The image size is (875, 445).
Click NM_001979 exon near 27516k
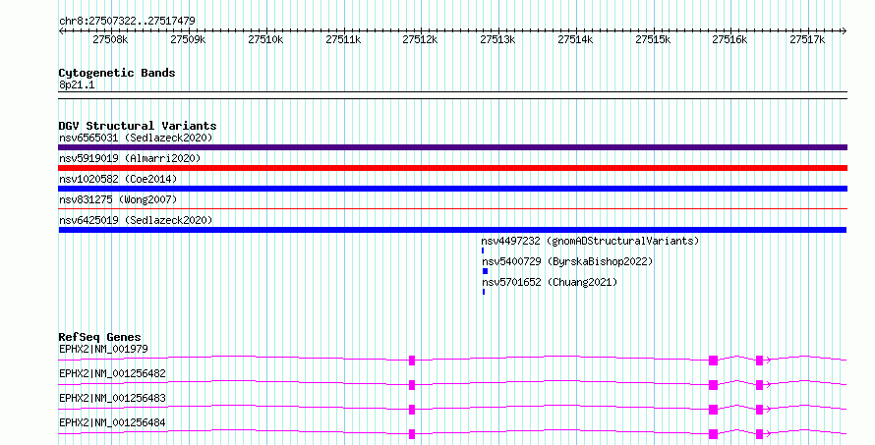(713, 361)
